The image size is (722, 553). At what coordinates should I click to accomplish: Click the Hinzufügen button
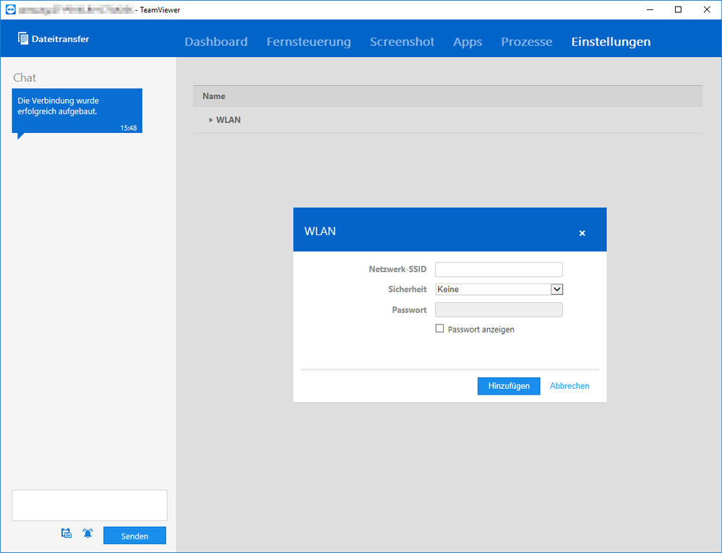509,386
